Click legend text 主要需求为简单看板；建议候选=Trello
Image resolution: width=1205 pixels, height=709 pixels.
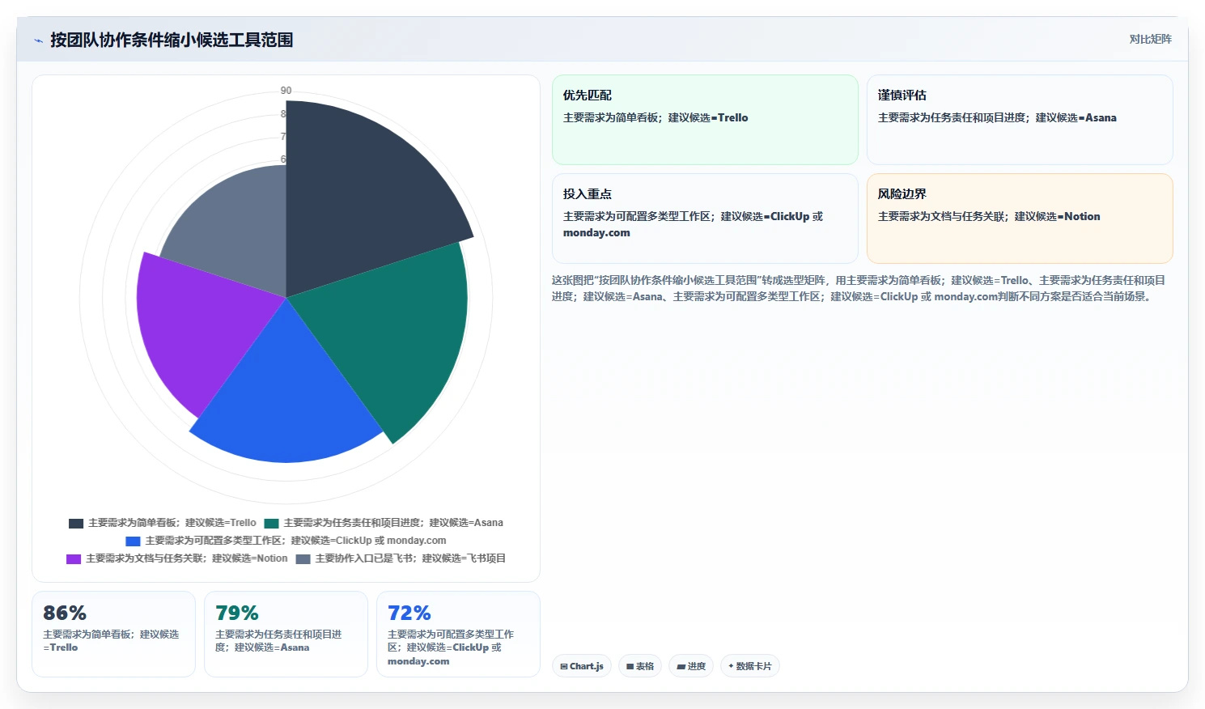172,523
